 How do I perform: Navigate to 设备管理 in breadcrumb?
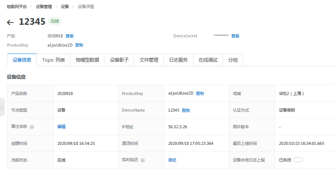[44, 7]
